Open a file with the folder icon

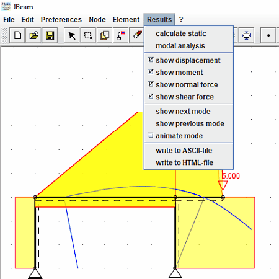point(33,35)
